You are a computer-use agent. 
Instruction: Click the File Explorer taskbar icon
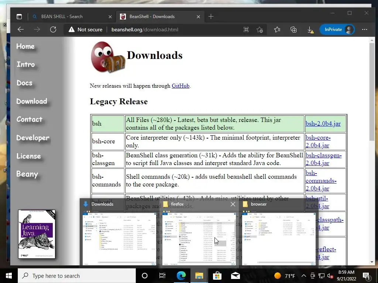coord(199,276)
